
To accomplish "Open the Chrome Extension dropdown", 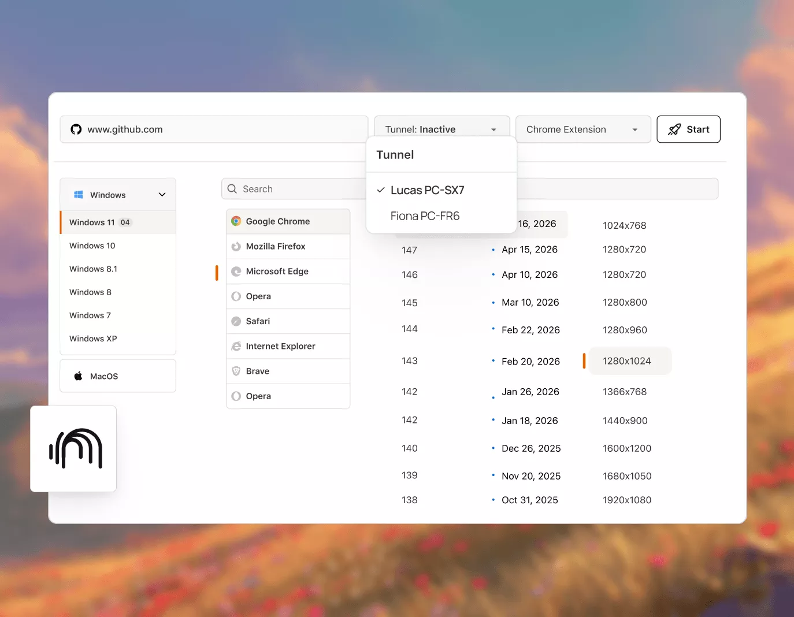I will click(x=583, y=129).
